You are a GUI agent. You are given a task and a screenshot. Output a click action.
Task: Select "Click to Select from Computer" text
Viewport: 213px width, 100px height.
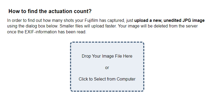107,79
